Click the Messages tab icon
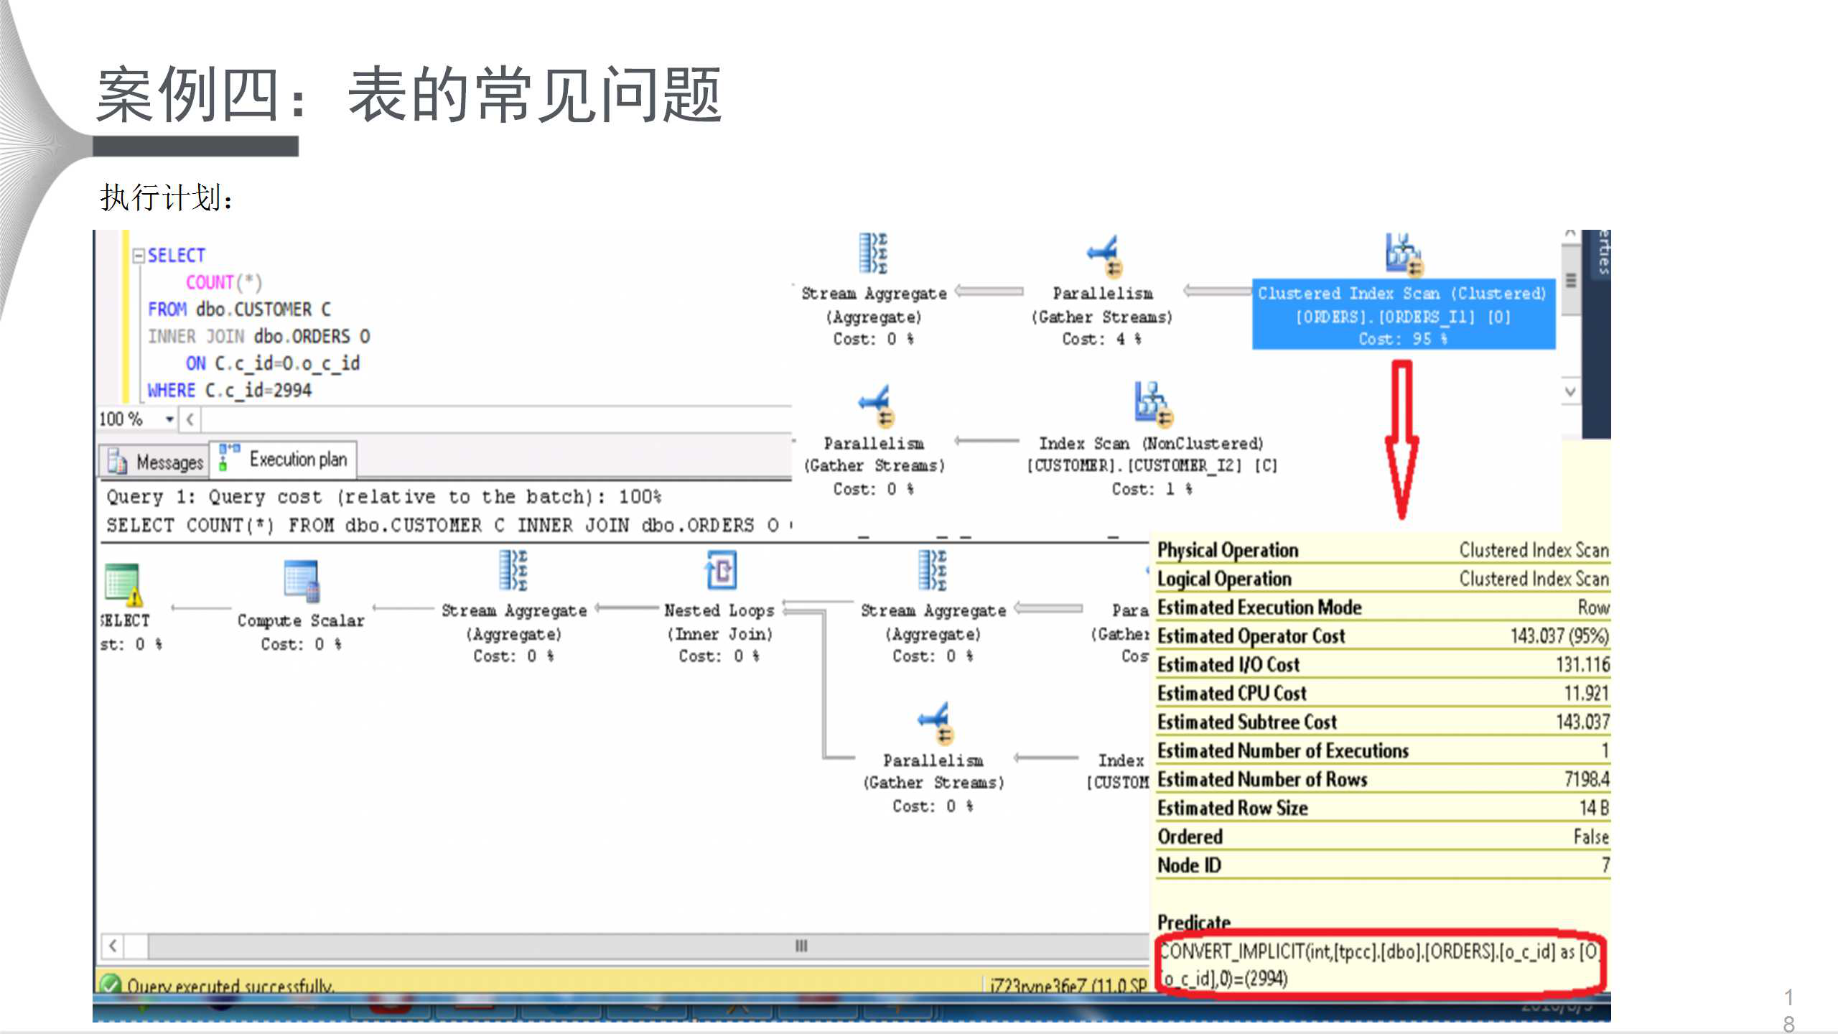 [x=117, y=460]
